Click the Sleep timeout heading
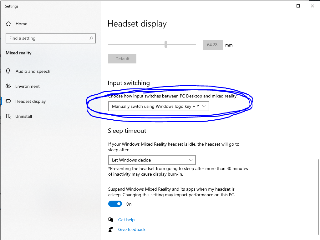Image resolution: width=320 pixels, height=240 pixels. 127,131
